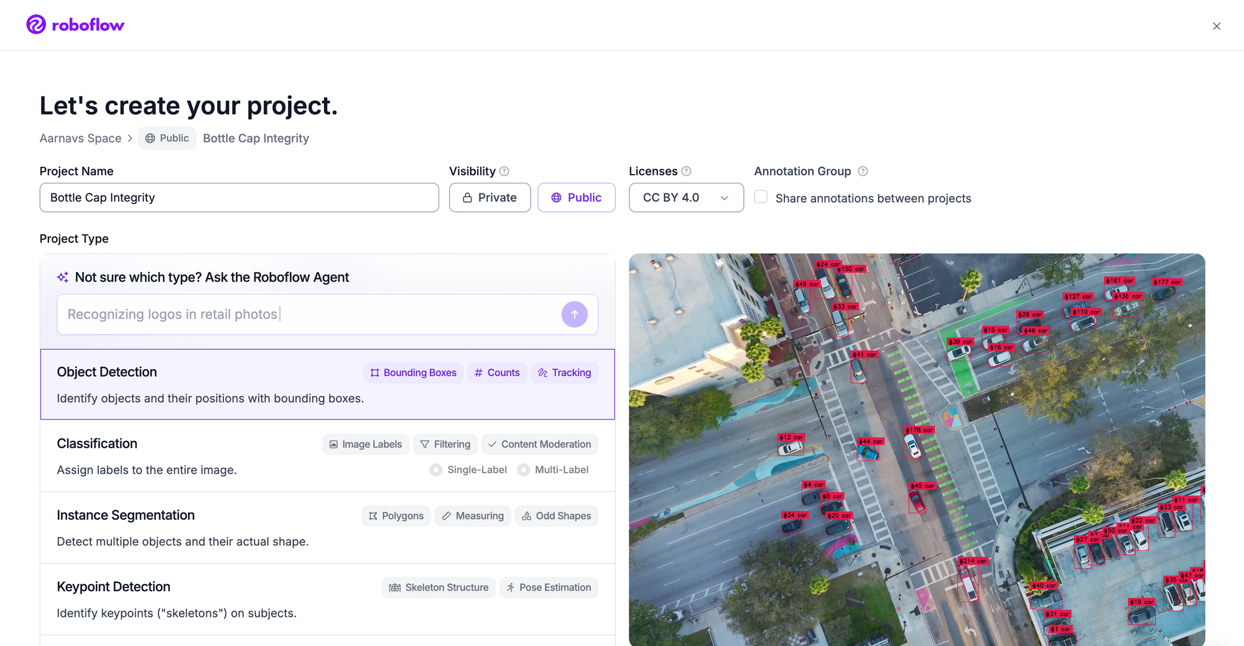Viewport: 1244px width, 646px height.
Task: Click the Pose Estimation icon
Action: [511, 588]
